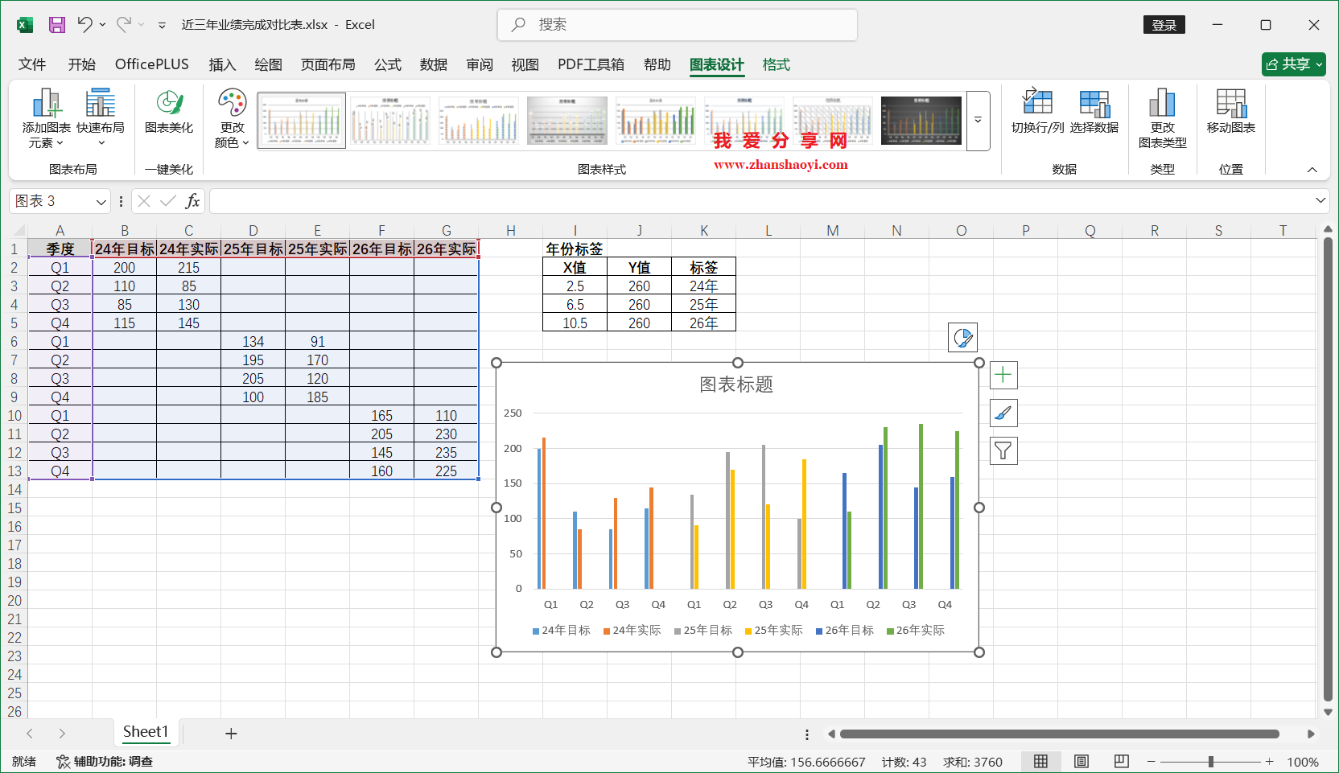The height and width of the screenshot is (773, 1339).
Task: Open the Name Box dropdown
Action: (101, 201)
